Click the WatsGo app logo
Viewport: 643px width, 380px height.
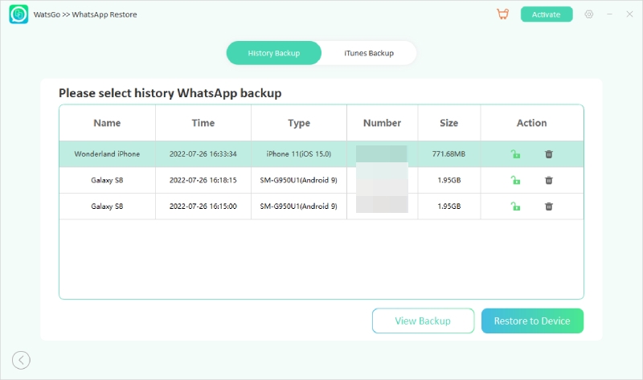point(19,14)
